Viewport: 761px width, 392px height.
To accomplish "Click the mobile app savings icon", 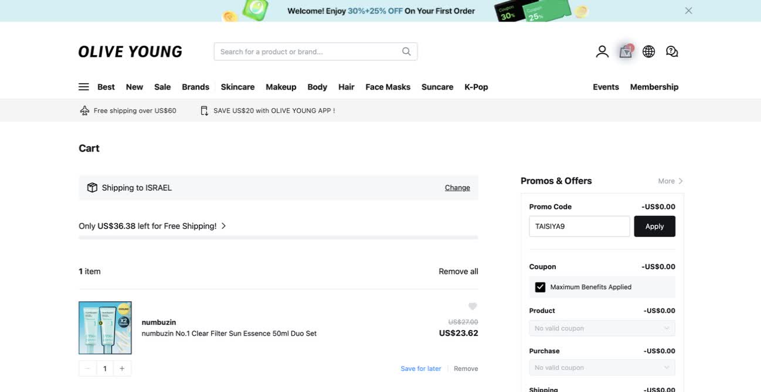I will pos(204,111).
